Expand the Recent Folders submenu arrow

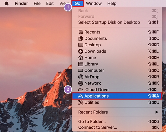157,112
